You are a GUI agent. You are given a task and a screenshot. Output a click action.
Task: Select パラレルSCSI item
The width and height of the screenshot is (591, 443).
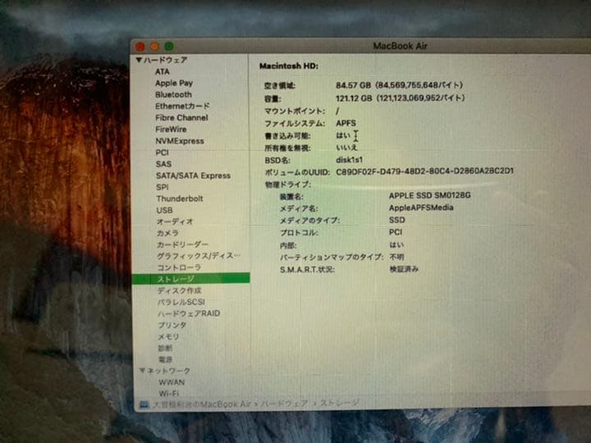[x=181, y=302]
